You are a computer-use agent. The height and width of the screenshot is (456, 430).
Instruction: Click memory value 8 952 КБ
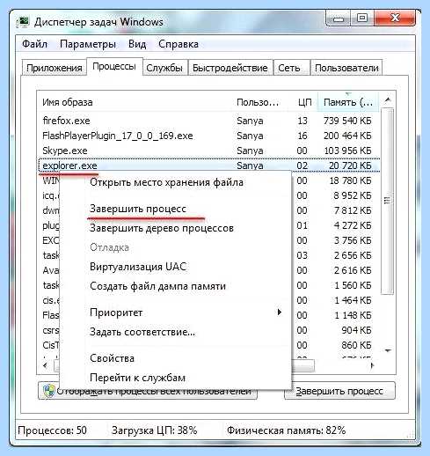[x=353, y=195]
